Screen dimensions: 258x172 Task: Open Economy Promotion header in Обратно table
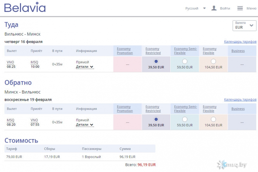[x=125, y=109]
